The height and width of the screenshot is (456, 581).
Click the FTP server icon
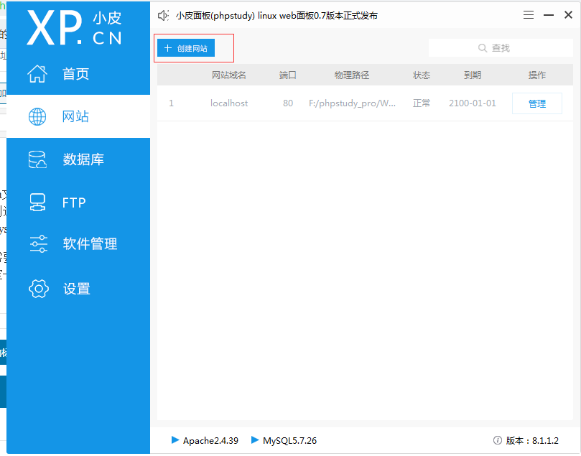[x=37, y=203]
